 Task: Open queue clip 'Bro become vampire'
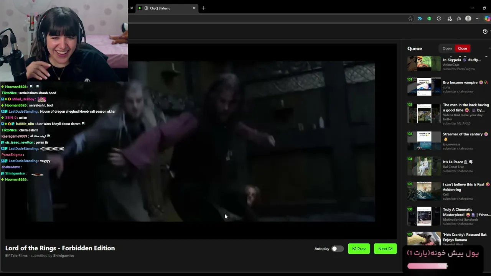click(x=465, y=82)
